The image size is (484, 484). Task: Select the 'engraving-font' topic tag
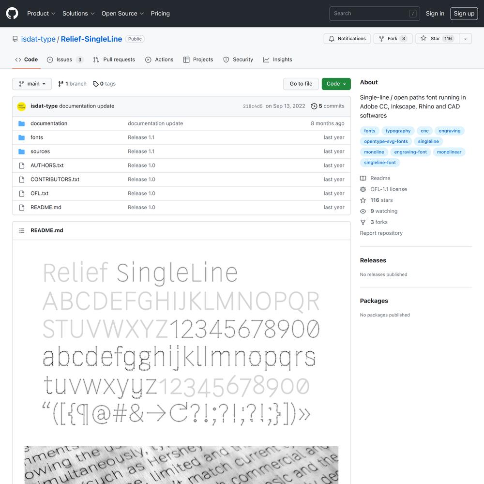[410, 152]
